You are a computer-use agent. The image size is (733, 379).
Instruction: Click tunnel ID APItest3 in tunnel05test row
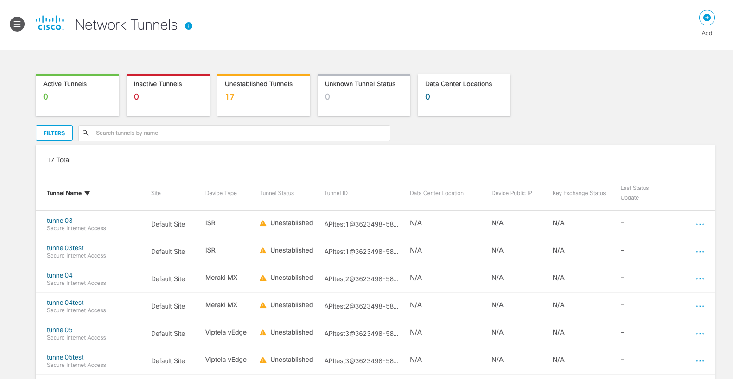pyautogui.click(x=361, y=361)
